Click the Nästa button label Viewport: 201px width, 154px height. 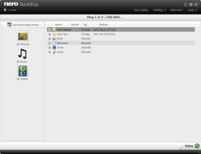(x=189, y=146)
